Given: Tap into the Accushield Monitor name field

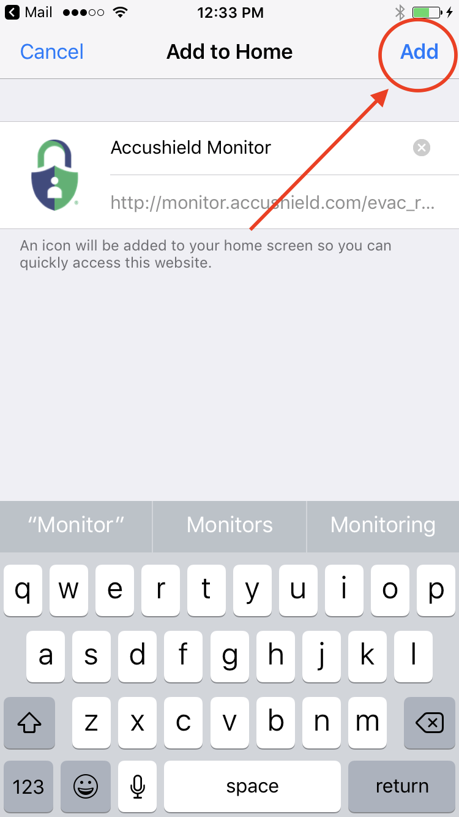Looking at the screenshot, I should click(260, 148).
